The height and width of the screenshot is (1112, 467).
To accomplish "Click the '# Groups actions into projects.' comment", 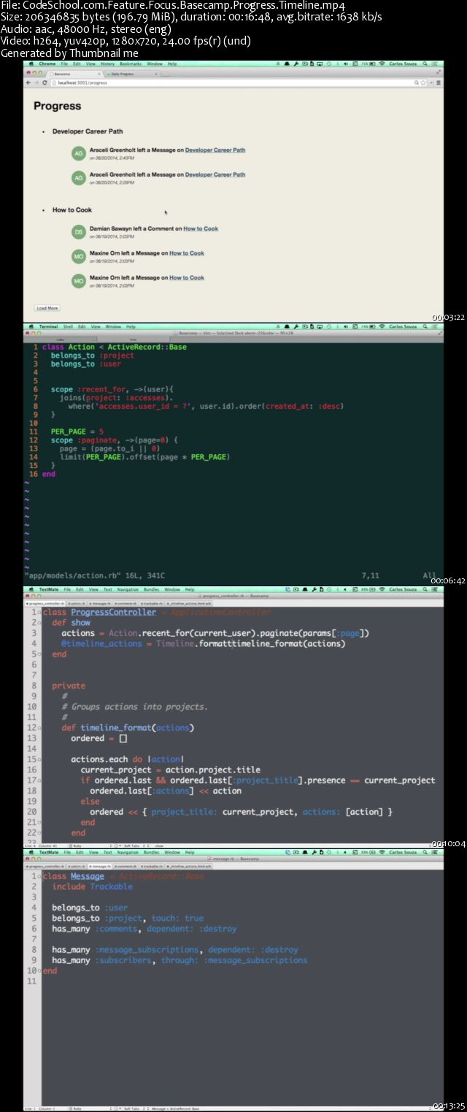I will (134, 707).
